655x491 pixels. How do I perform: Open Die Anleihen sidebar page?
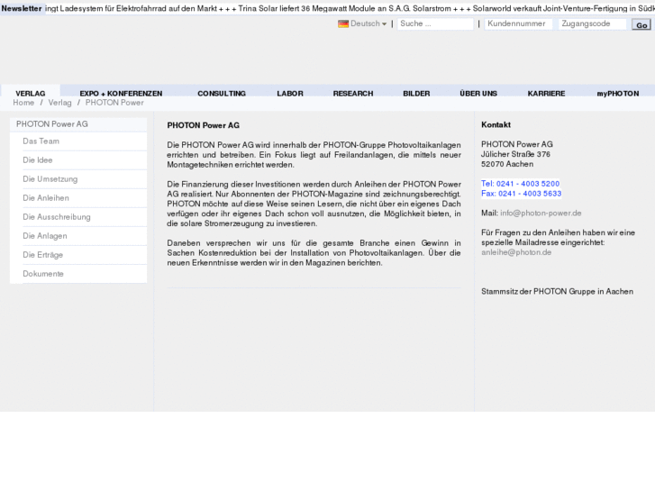[85, 198]
